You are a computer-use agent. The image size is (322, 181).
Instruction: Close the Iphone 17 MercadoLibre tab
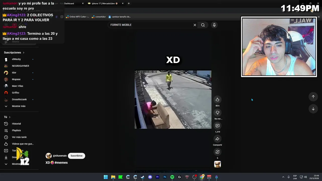pyautogui.click(x=123, y=4)
